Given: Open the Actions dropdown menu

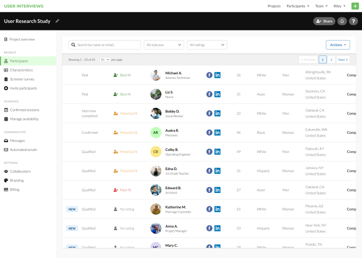Looking at the screenshot, I should pyautogui.click(x=338, y=45).
